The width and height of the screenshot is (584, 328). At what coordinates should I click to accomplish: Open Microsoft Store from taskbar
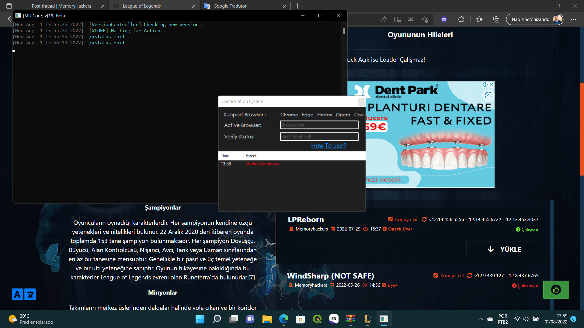click(300, 319)
